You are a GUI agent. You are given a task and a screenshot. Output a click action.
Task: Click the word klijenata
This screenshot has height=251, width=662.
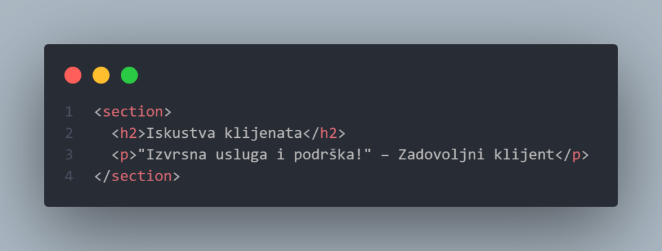(264, 133)
